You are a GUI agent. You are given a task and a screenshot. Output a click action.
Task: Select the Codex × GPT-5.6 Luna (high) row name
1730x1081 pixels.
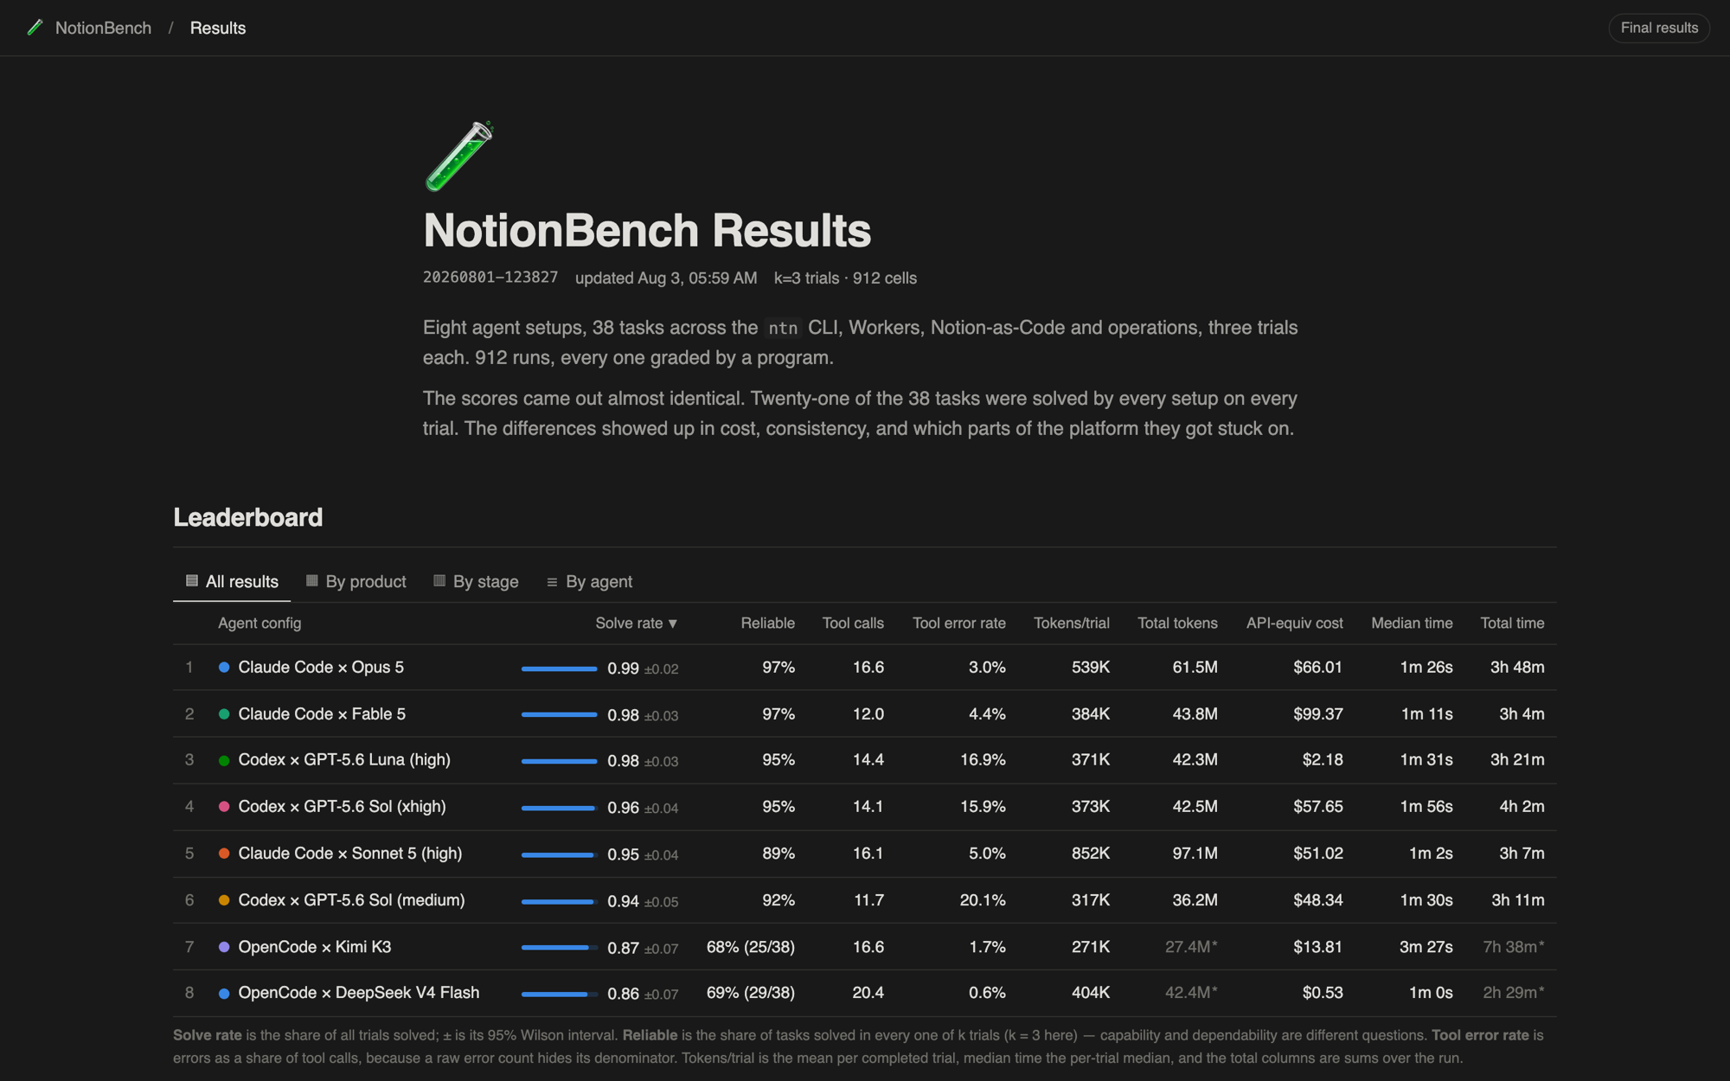point(344,759)
